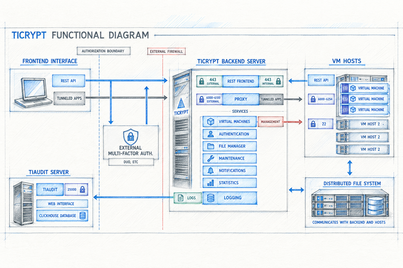Click the Distributed File System heading
This screenshot has height=268, width=403.
[x=352, y=183]
